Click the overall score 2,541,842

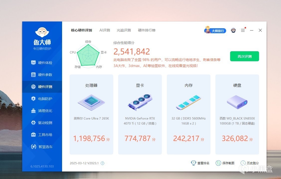coord(132,51)
